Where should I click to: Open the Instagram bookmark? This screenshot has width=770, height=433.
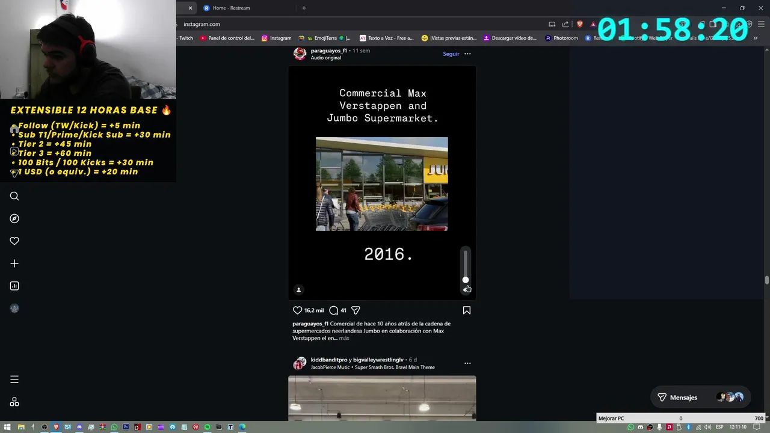click(276, 38)
